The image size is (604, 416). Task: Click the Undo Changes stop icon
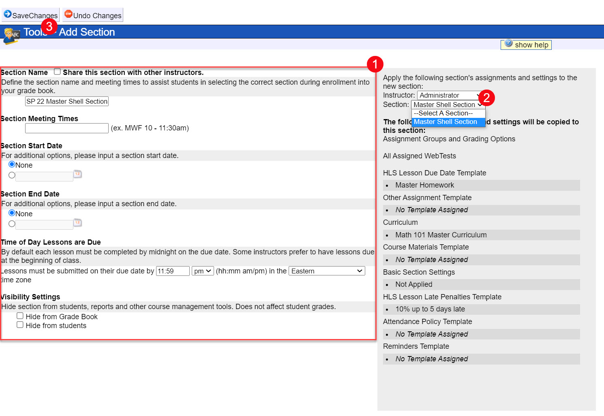[x=69, y=14]
